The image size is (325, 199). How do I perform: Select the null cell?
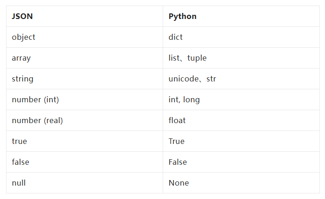point(84,183)
